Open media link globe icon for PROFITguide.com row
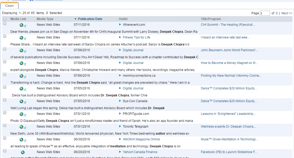This screenshot has height=158, width=294. click(21, 114)
